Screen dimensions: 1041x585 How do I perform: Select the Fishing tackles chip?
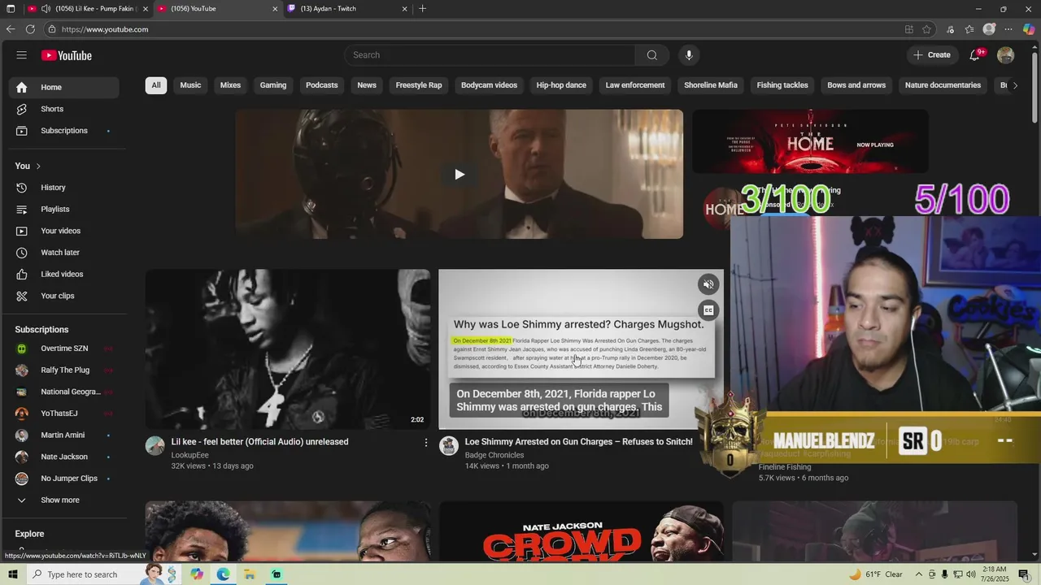pyautogui.click(x=782, y=85)
